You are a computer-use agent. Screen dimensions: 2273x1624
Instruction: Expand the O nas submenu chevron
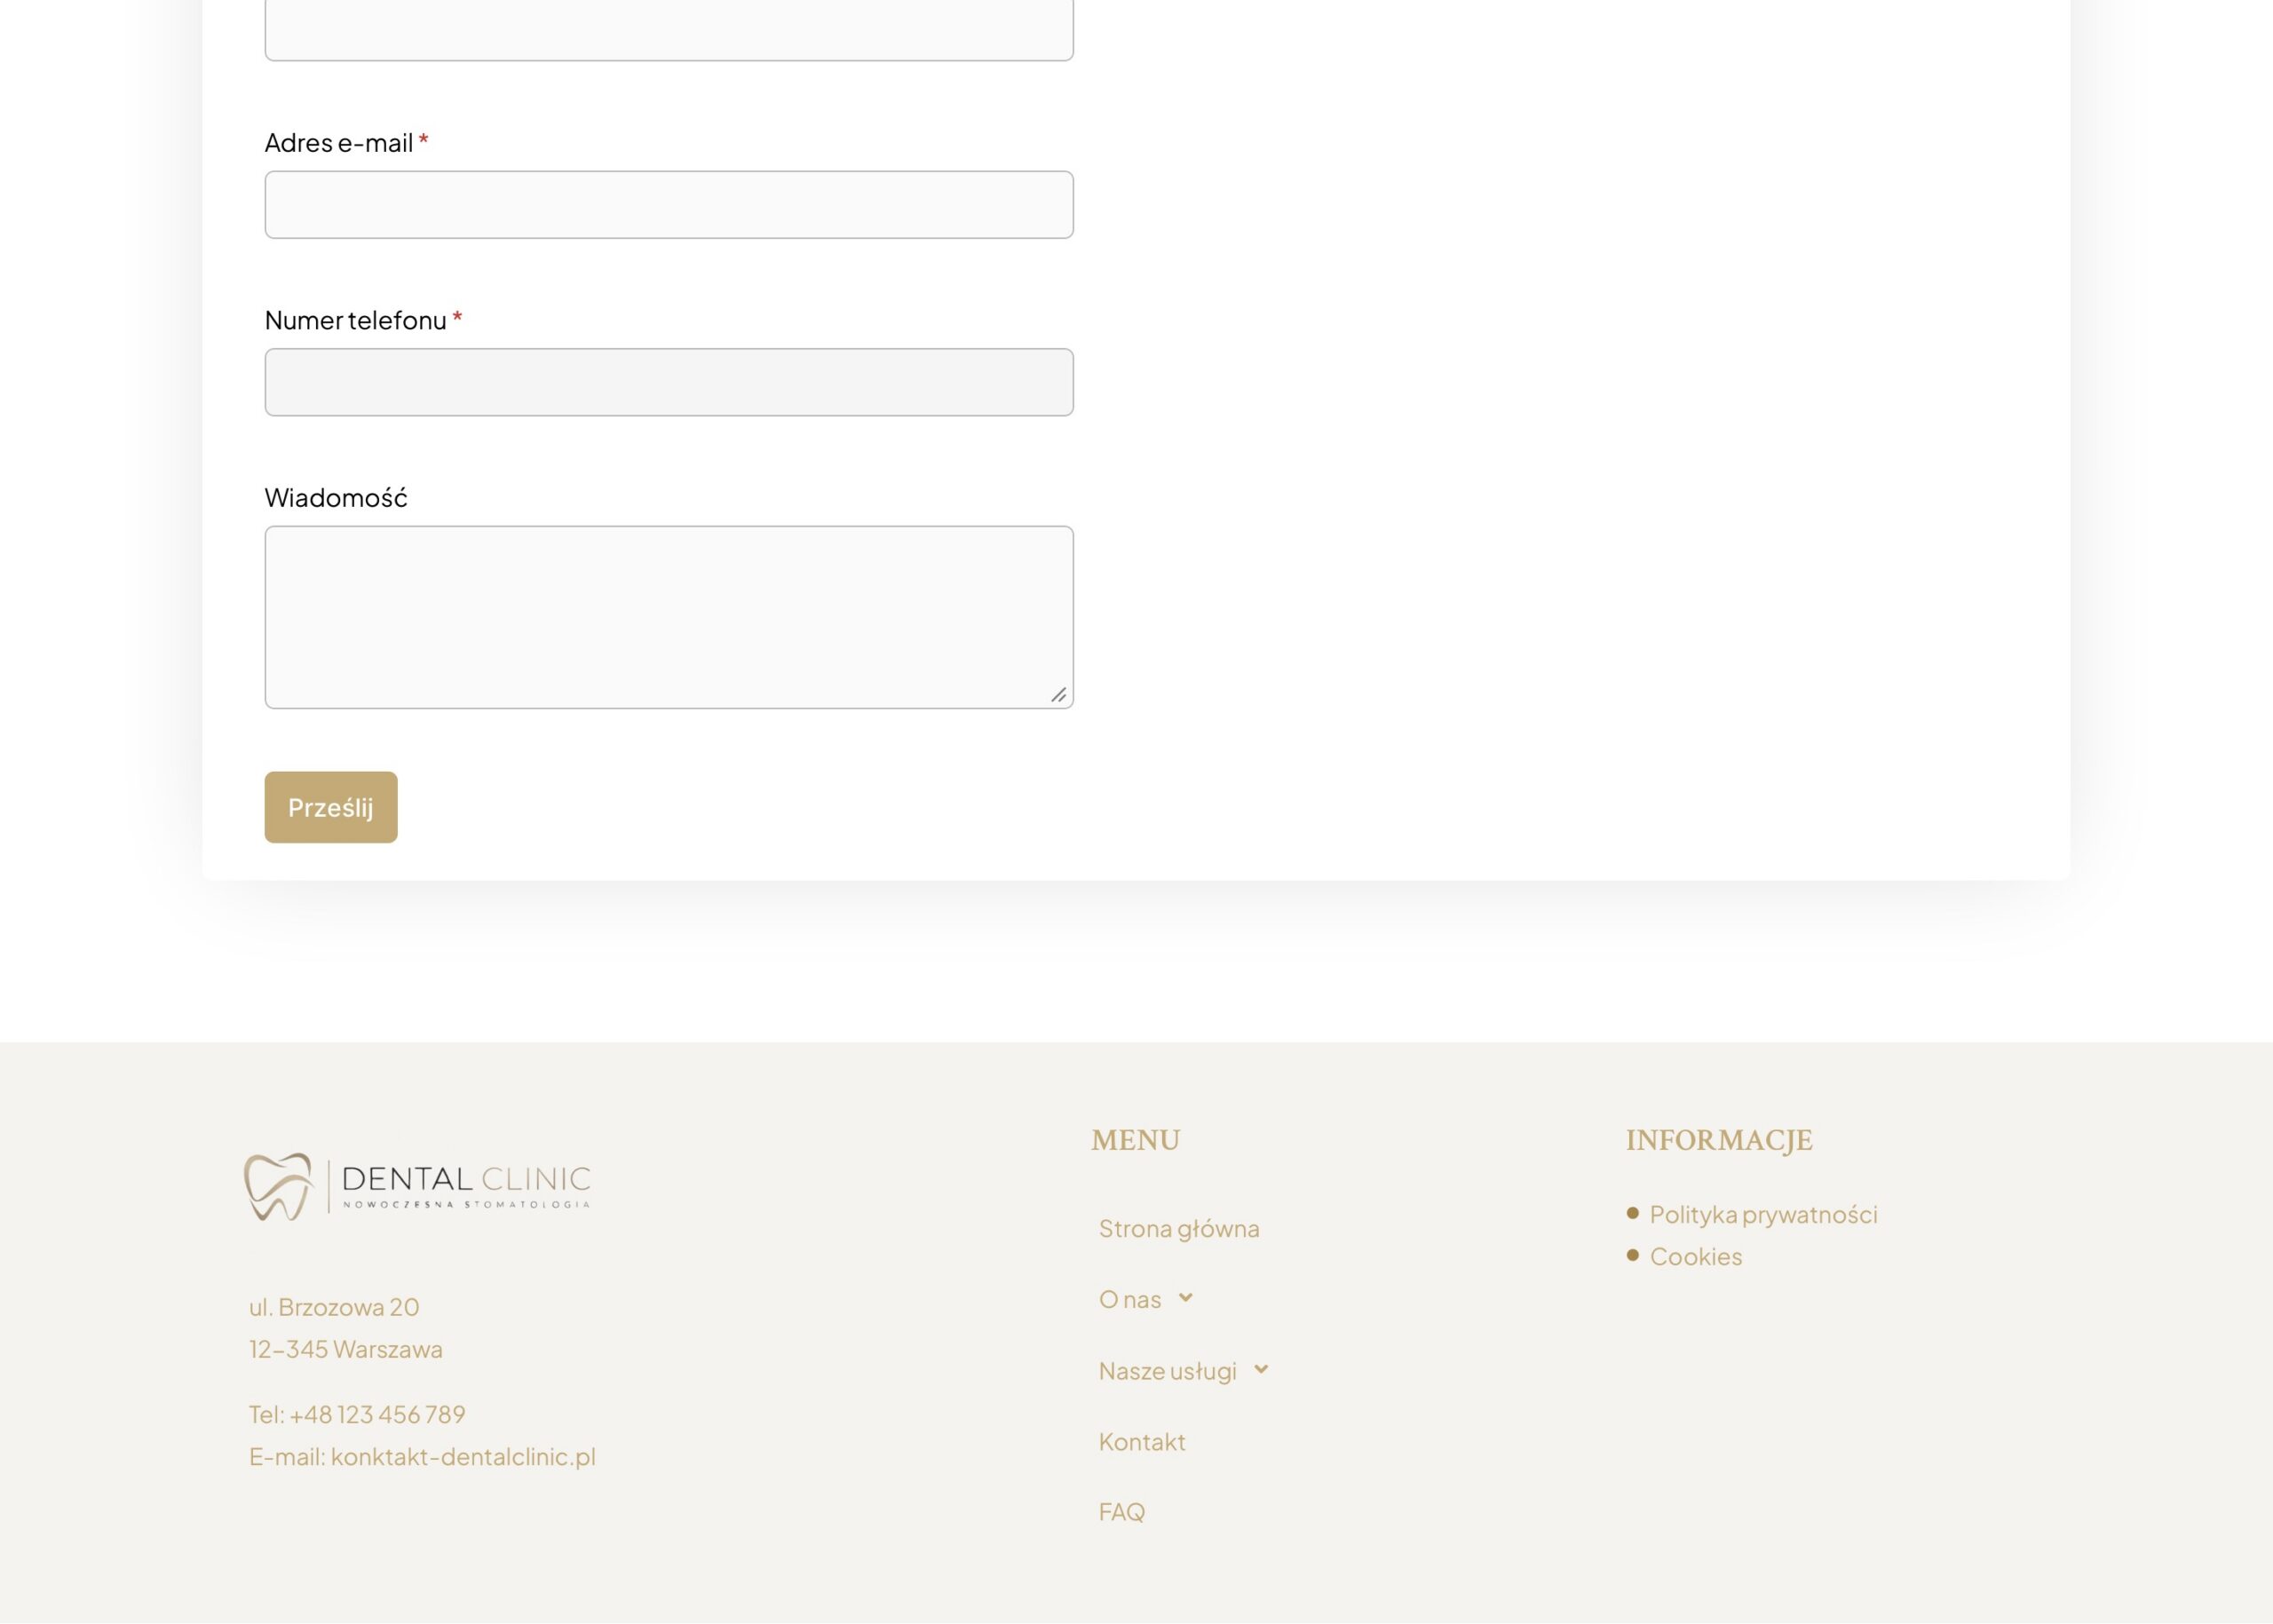(x=1185, y=1298)
